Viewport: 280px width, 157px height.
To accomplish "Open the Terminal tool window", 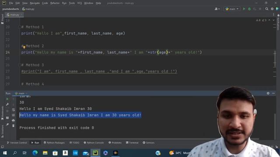I will coord(132,143).
